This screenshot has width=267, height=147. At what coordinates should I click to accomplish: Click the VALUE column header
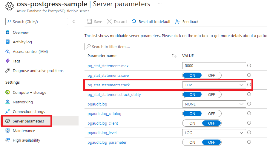tap(188, 56)
